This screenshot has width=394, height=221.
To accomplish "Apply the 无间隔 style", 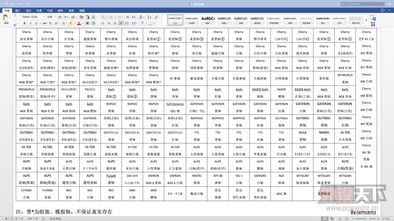I will coord(192,20).
